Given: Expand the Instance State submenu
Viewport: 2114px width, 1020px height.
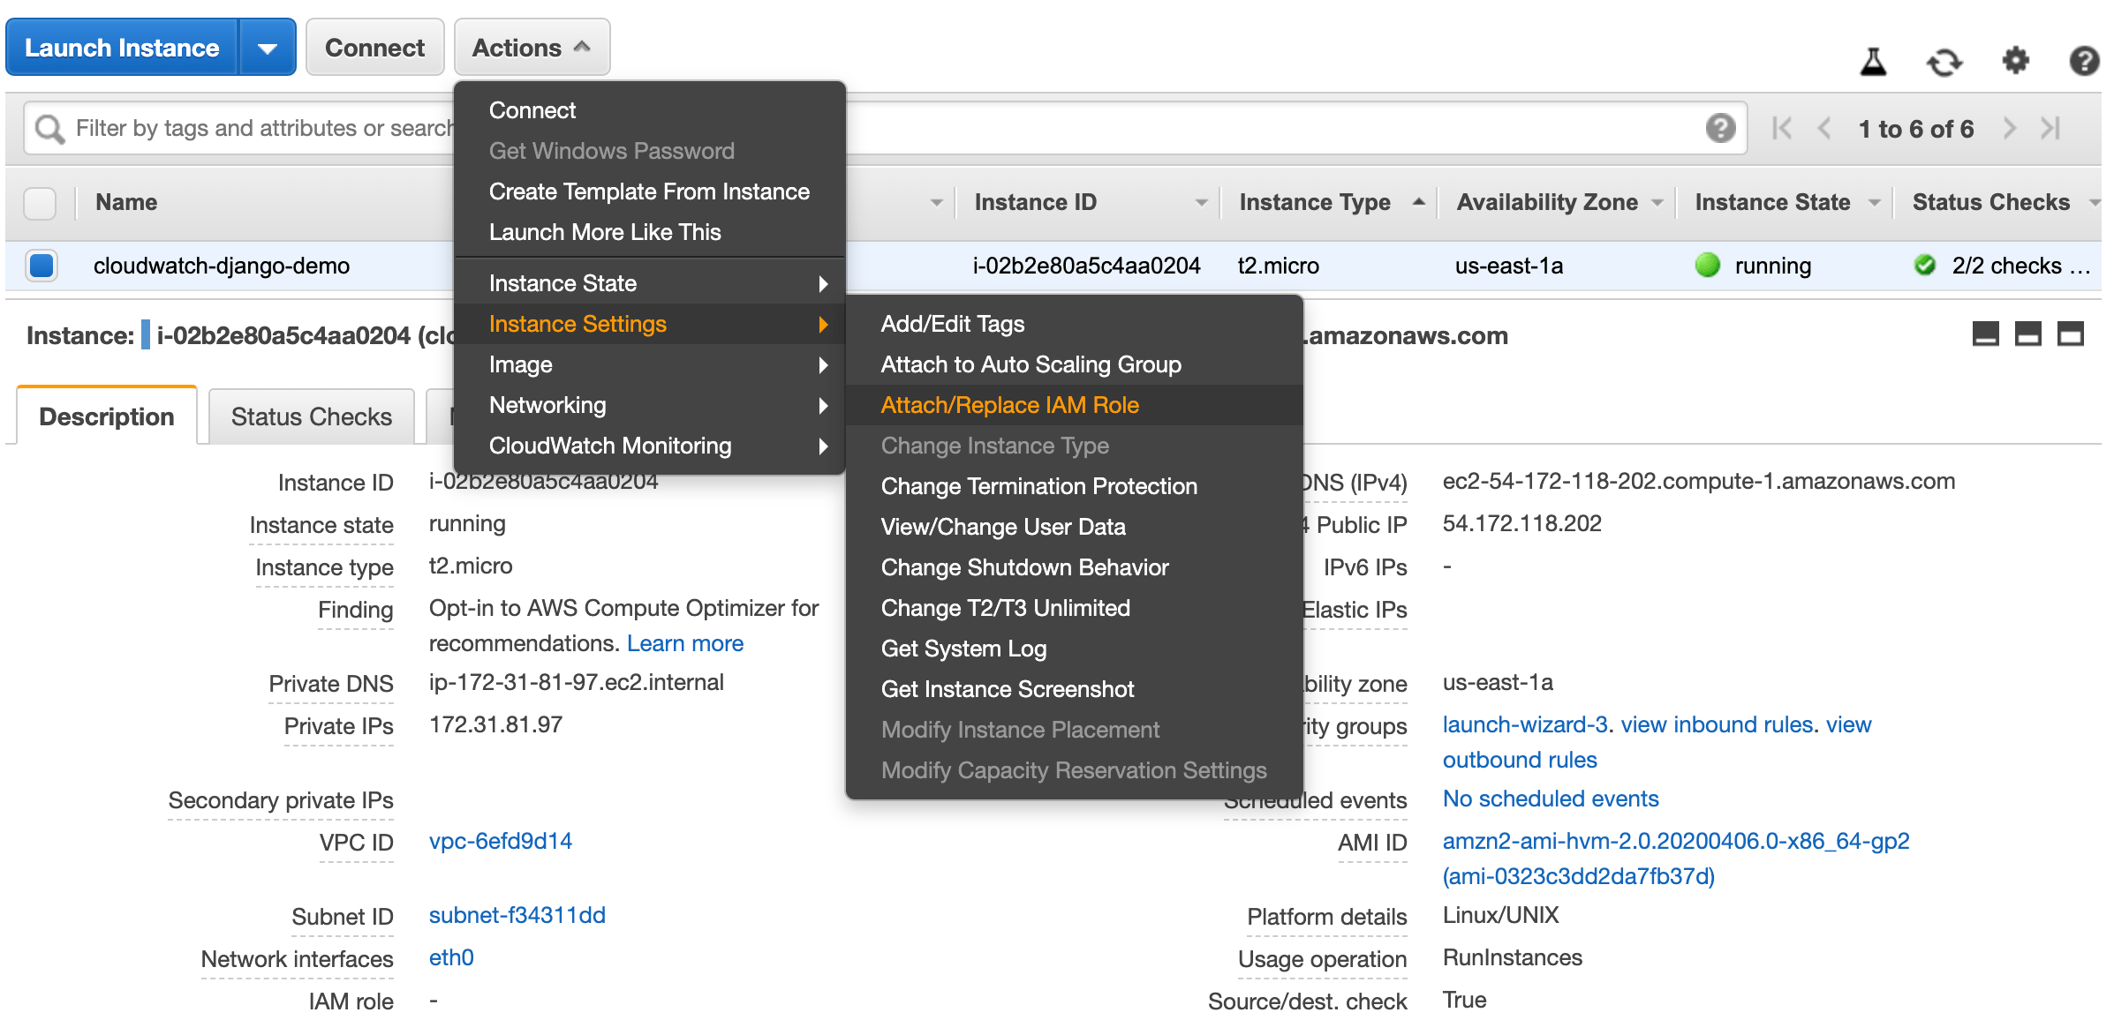Looking at the screenshot, I should 650,283.
